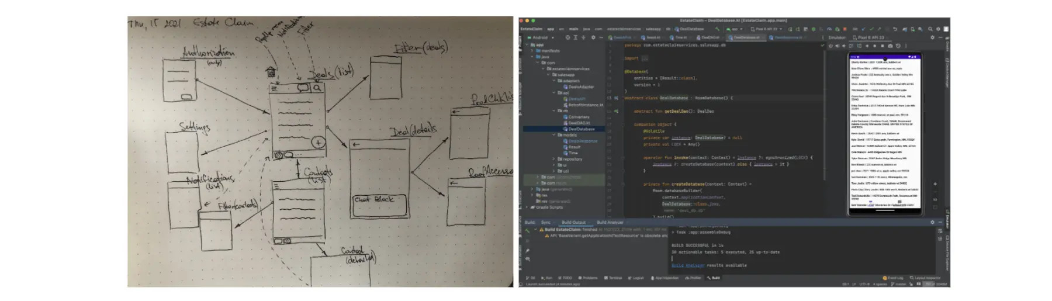Expand the repository package node
1052x301 pixels.
click(x=553, y=159)
